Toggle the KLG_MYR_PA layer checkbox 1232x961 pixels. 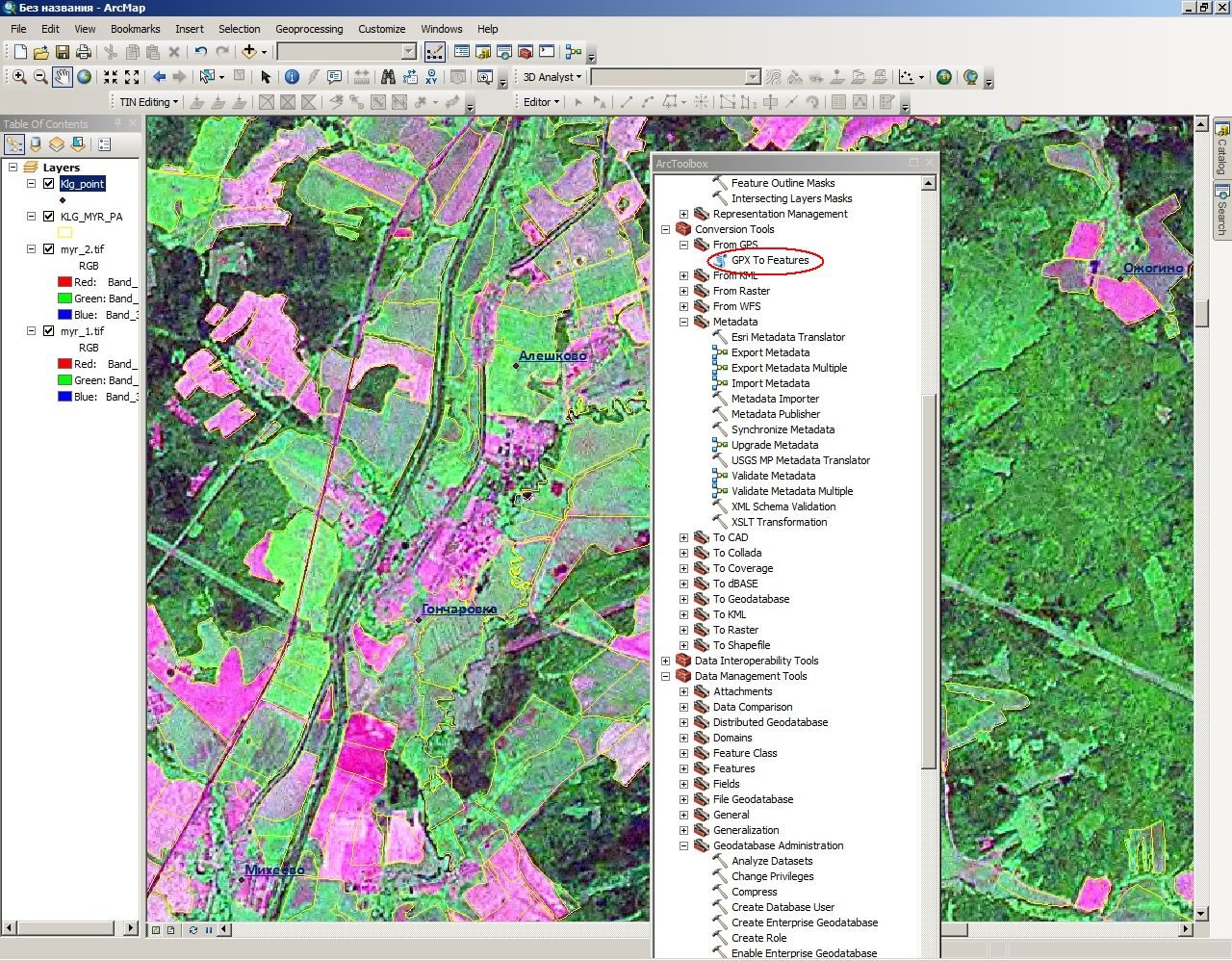tap(49, 217)
